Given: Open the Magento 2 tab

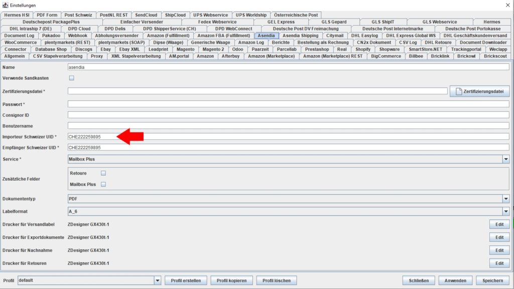Looking at the screenshot, I should pyautogui.click(x=213, y=49).
